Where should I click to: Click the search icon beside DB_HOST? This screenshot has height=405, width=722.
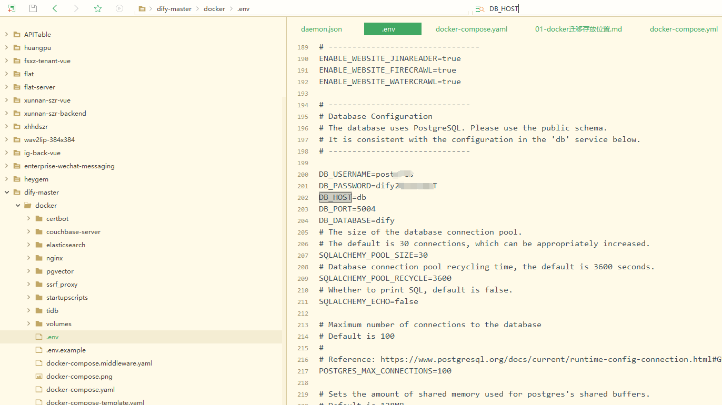pos(479,9)
